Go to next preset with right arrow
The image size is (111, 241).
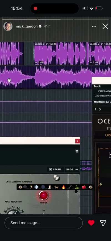click(x=100, y=109)
